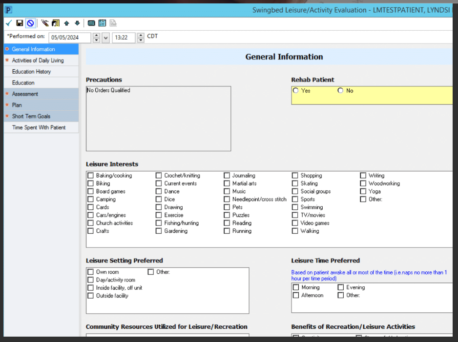Check Day/activity room setting
The image size is (458, 342).
pyautogui.click(x=90, y=280)
